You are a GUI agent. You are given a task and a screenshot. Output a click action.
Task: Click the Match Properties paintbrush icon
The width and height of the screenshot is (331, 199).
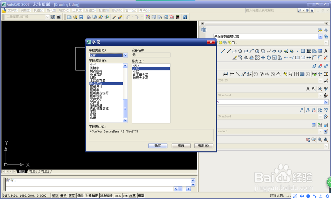coord(114,17)
